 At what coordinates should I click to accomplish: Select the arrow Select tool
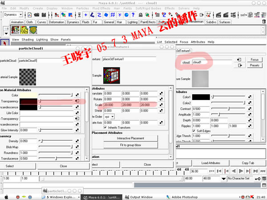(4, 43)
